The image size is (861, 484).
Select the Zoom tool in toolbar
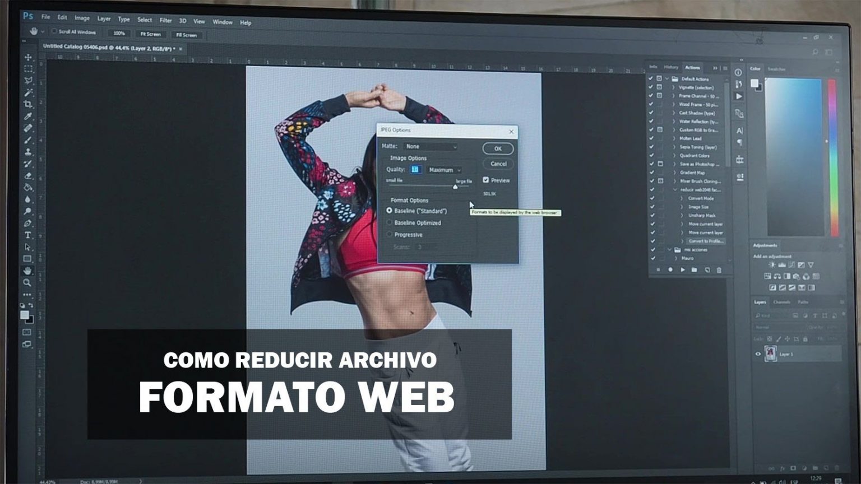[x=27, y=283]
